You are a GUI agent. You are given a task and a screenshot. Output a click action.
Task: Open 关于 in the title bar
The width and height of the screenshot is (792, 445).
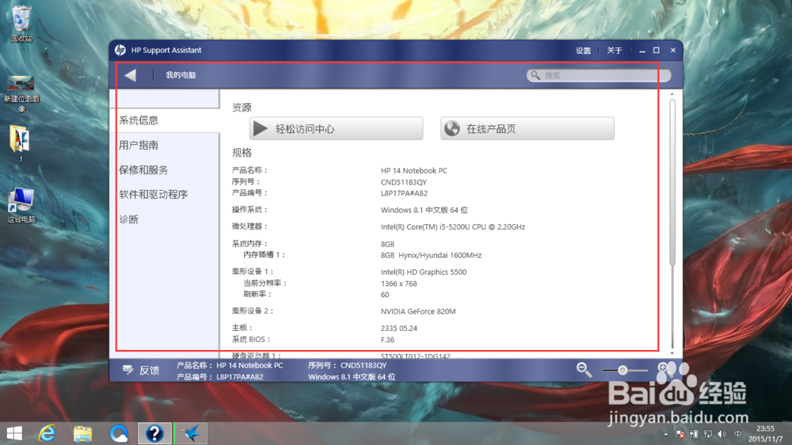(x=615, y=51)
